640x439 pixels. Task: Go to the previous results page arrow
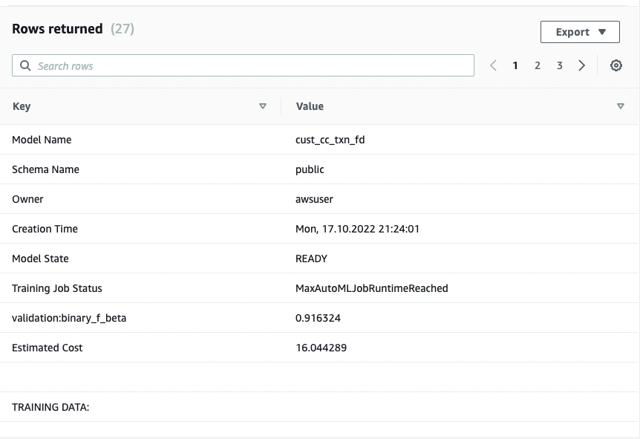point(493,65)
